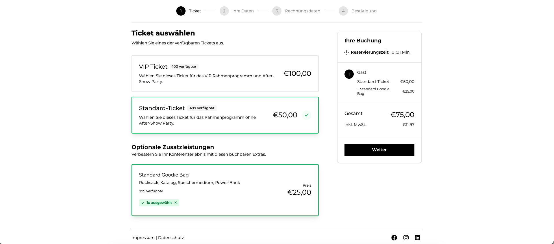Image resolution: width=554 pixels, height=244 pixels.
Task: Open the Datenschutz link
Action: click(171, 238)
